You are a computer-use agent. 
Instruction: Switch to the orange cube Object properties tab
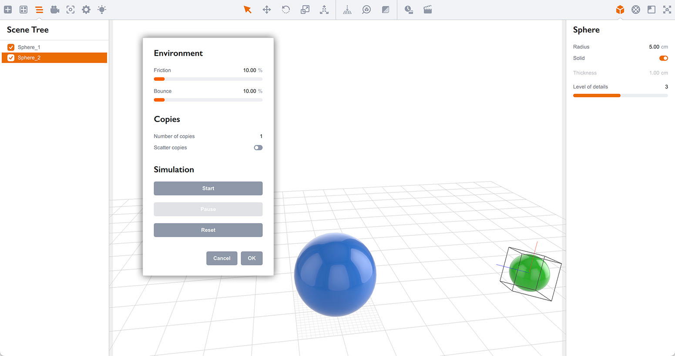(x=620, y=10)
